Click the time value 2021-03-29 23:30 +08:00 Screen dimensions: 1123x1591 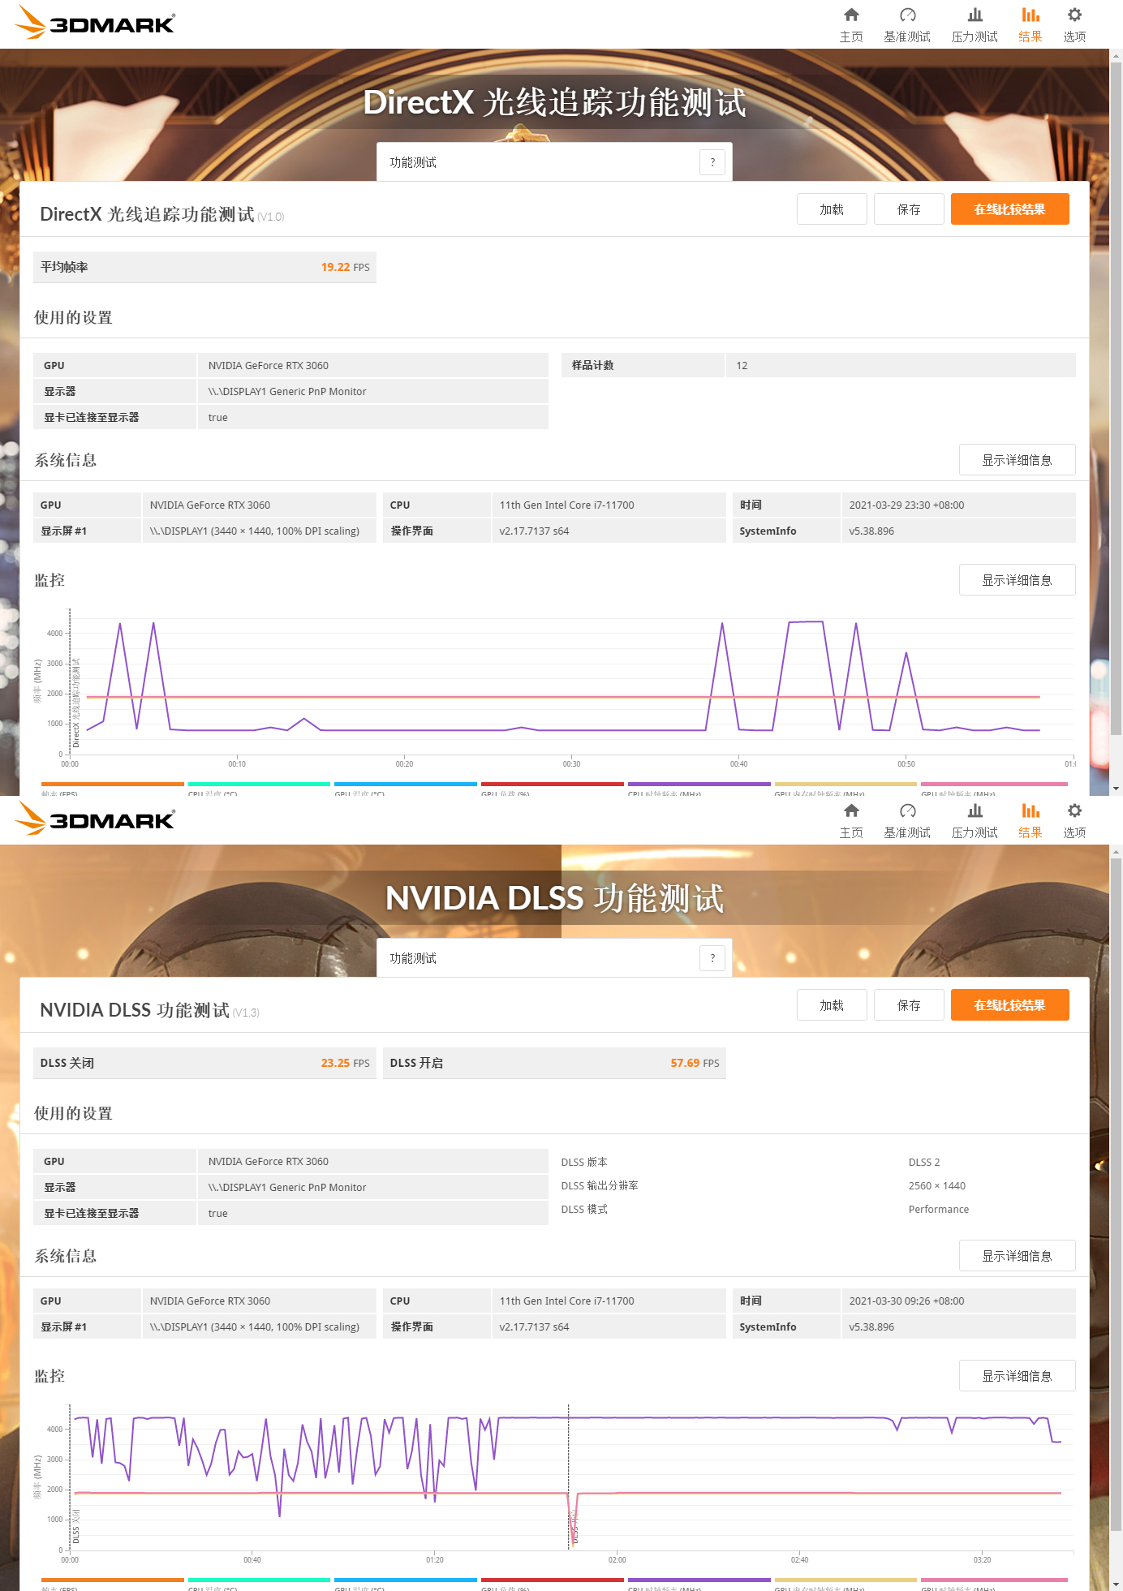click(x=906, y=505)
